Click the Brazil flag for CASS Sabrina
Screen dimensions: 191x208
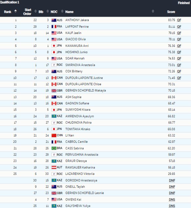click(54, 148)
